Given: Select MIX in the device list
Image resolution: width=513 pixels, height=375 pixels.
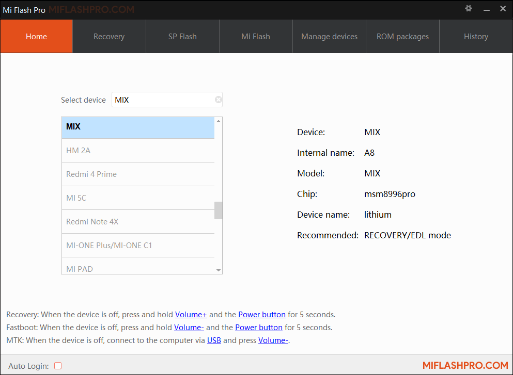Looking at the screenshot, I should (138, 127).
